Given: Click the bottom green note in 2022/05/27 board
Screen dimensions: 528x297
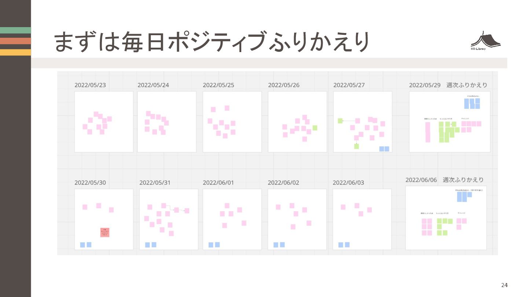Looking at the screenshot, I should 356,146.
